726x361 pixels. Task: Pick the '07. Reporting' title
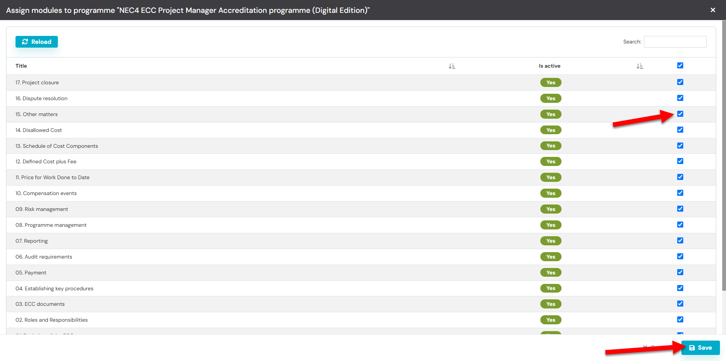32,241
